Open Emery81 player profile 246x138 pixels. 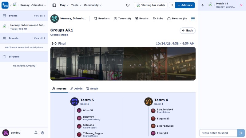pyautogui.click(x=162, y=133)
